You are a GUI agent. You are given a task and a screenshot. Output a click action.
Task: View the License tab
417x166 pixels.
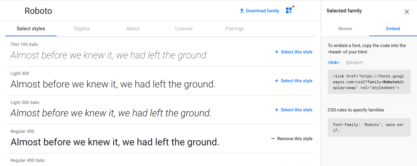[x=184, y=29]
